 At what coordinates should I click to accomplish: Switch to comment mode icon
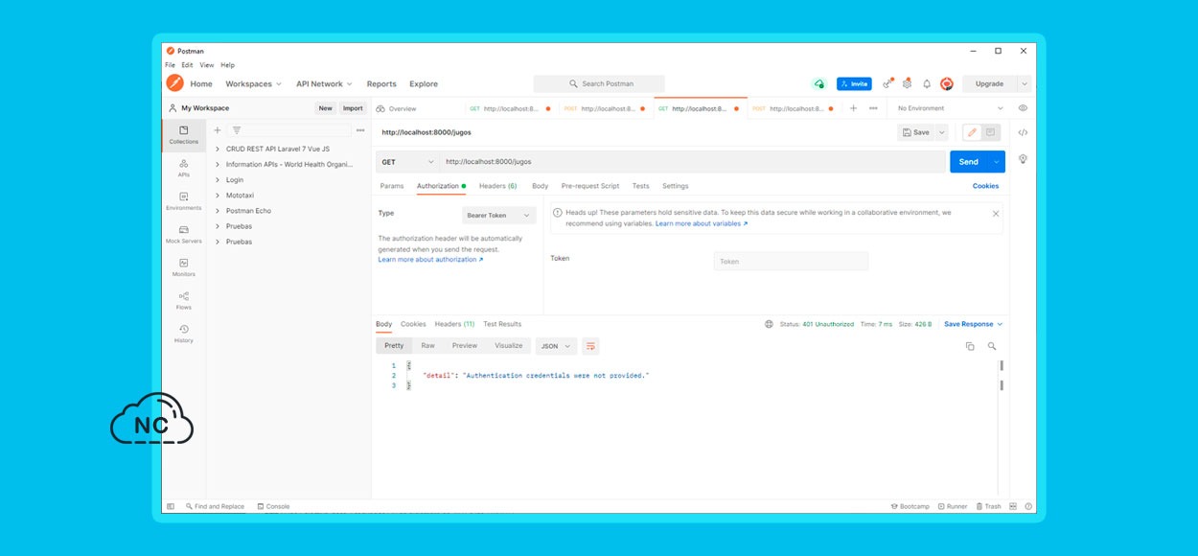(x=991, y=132)
